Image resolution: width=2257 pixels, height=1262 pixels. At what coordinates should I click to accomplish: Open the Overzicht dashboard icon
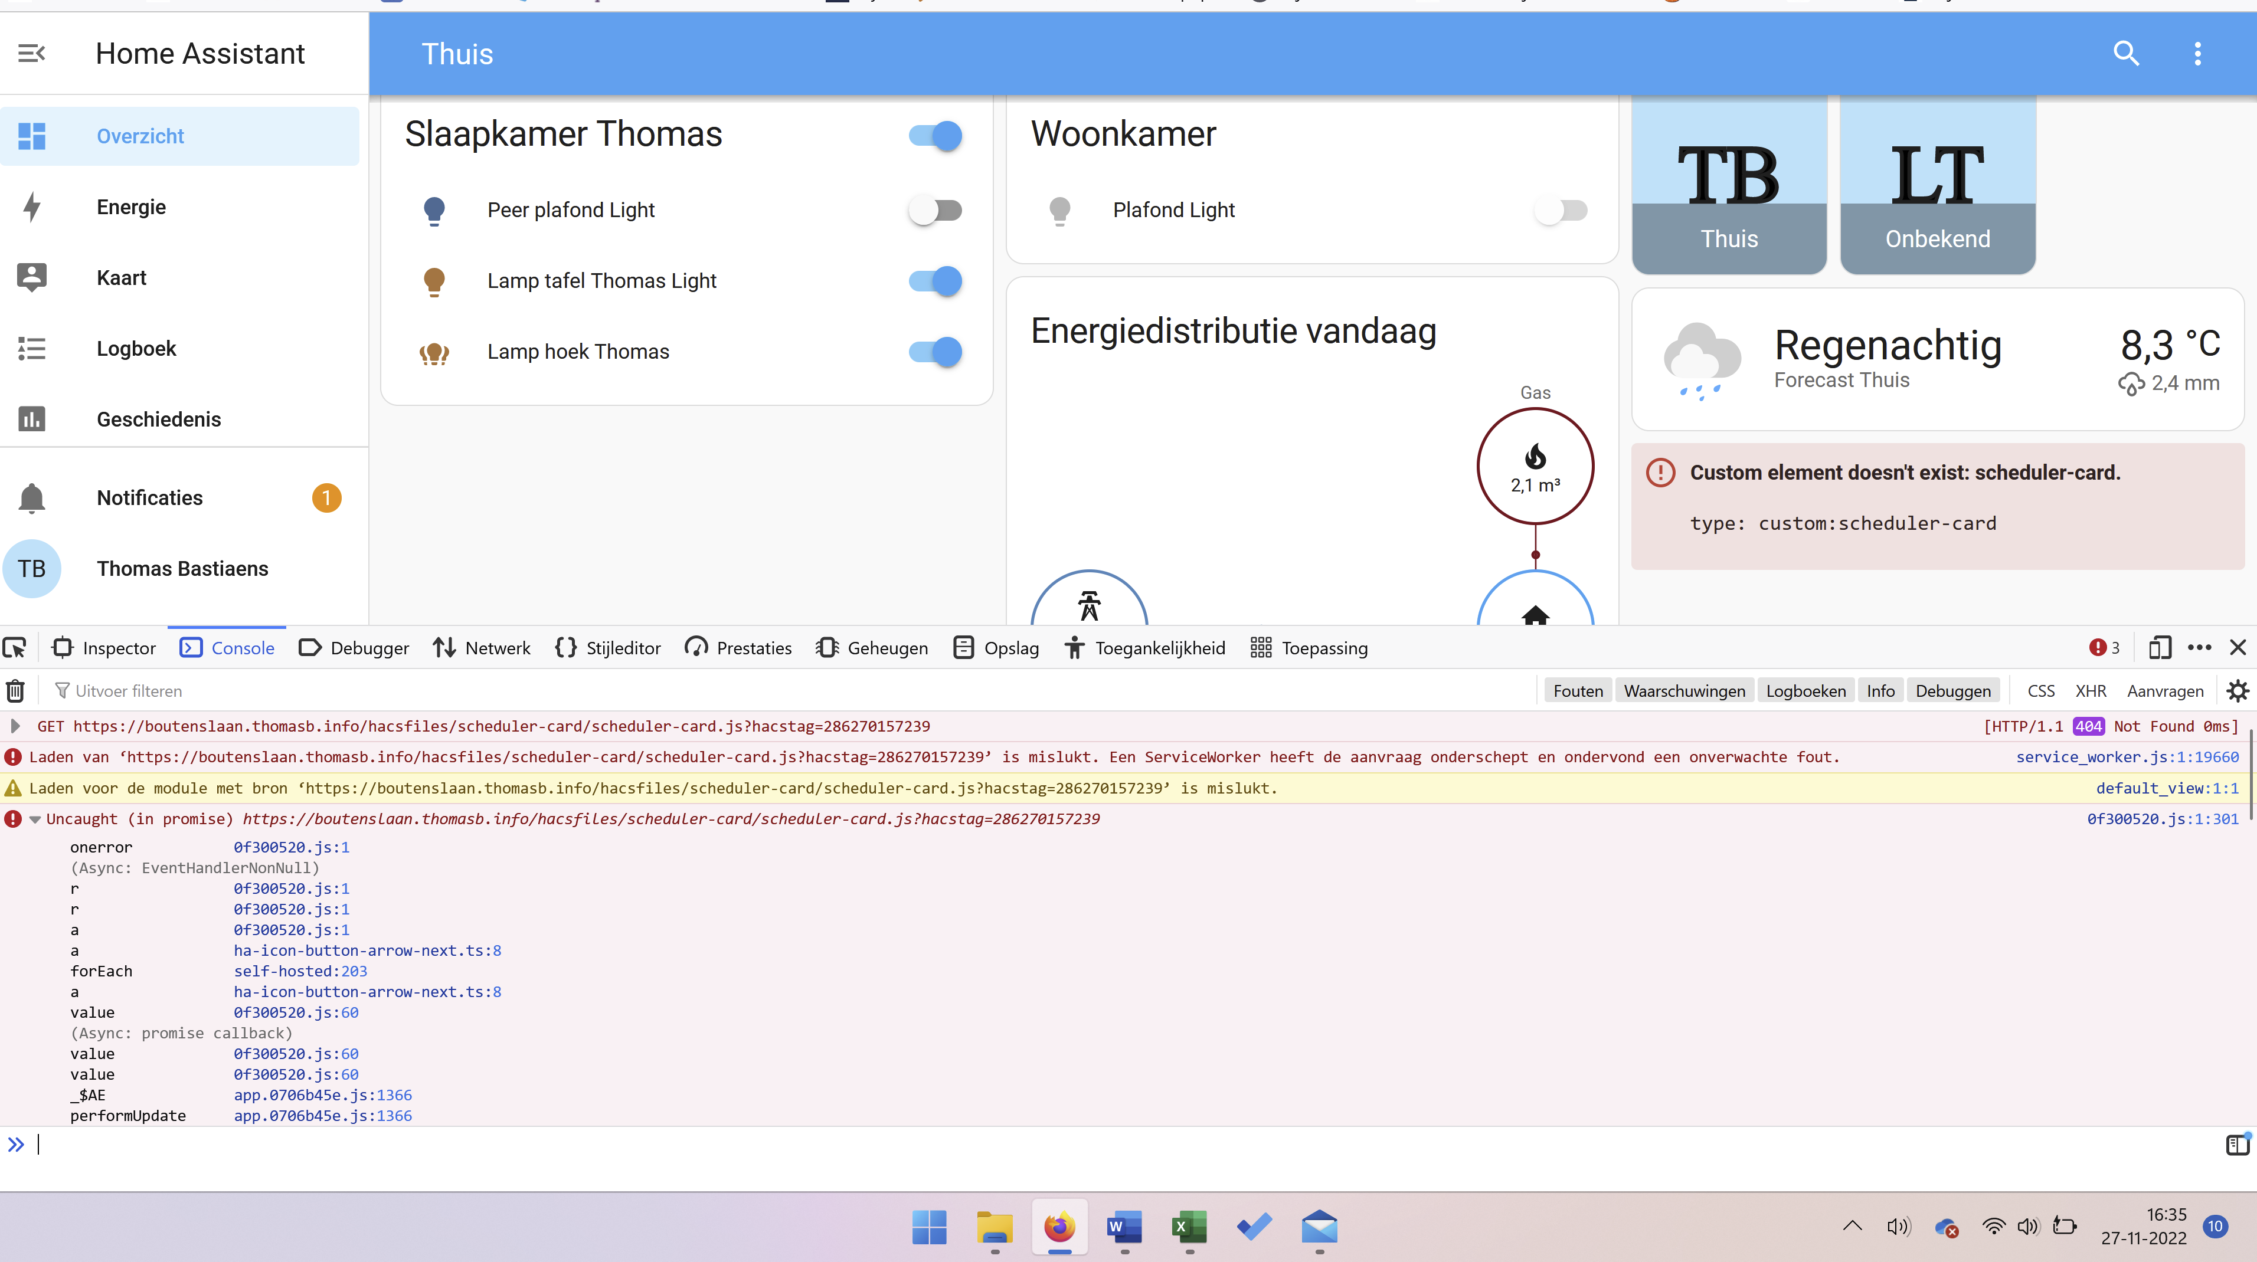click(x=31, y=136)
